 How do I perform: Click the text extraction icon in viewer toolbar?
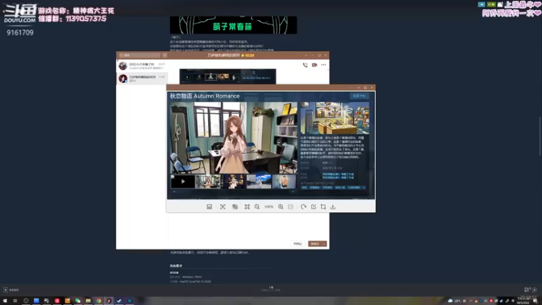(235, 207)
